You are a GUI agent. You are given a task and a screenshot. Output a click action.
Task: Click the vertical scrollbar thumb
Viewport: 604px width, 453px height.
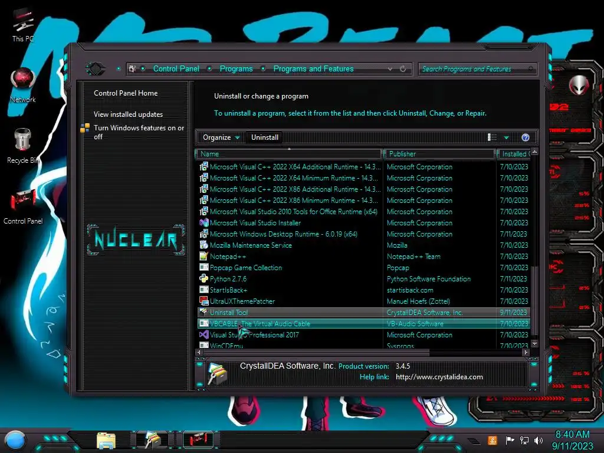tap(534, 300)
